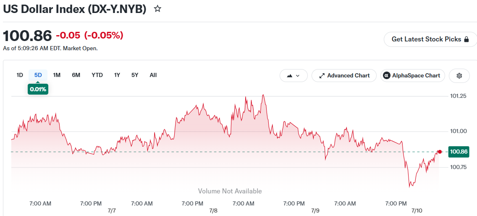Click the 100.75 axis label
Viewport: 477px width, 216px height.
coord(459,167)
